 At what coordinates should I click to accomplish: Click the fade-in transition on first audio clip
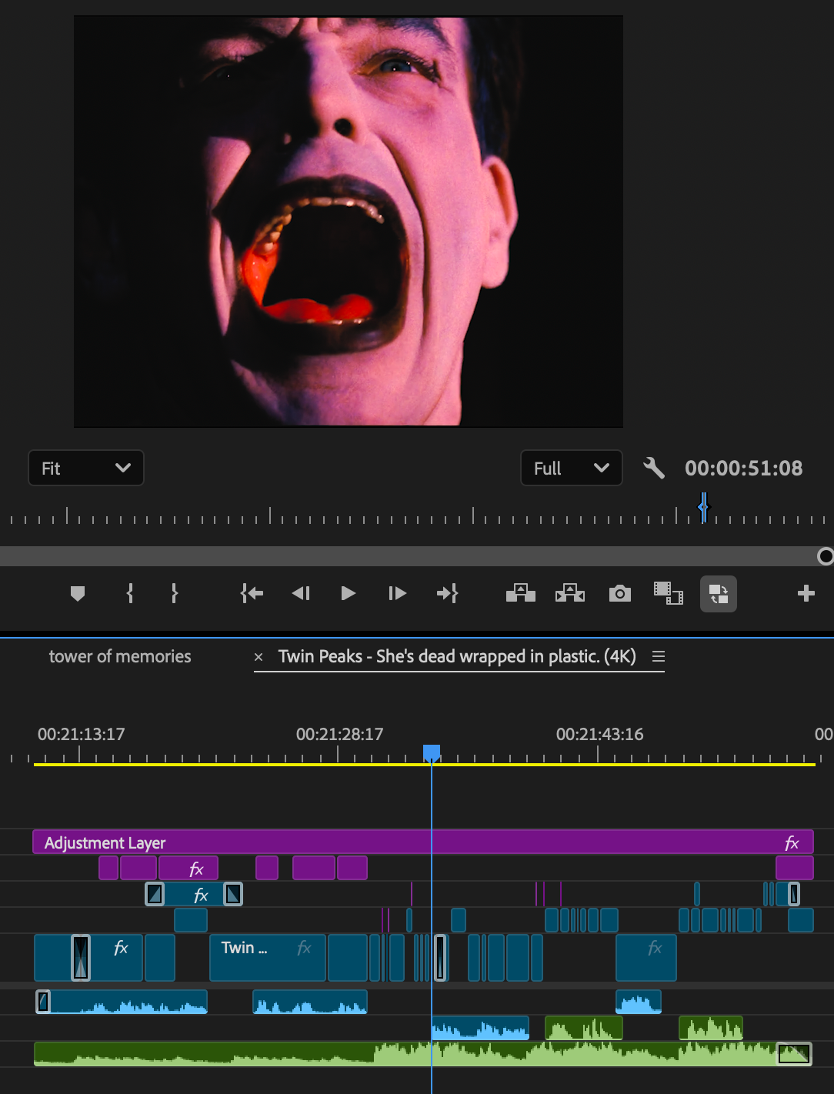click(x=44, y=1002)
